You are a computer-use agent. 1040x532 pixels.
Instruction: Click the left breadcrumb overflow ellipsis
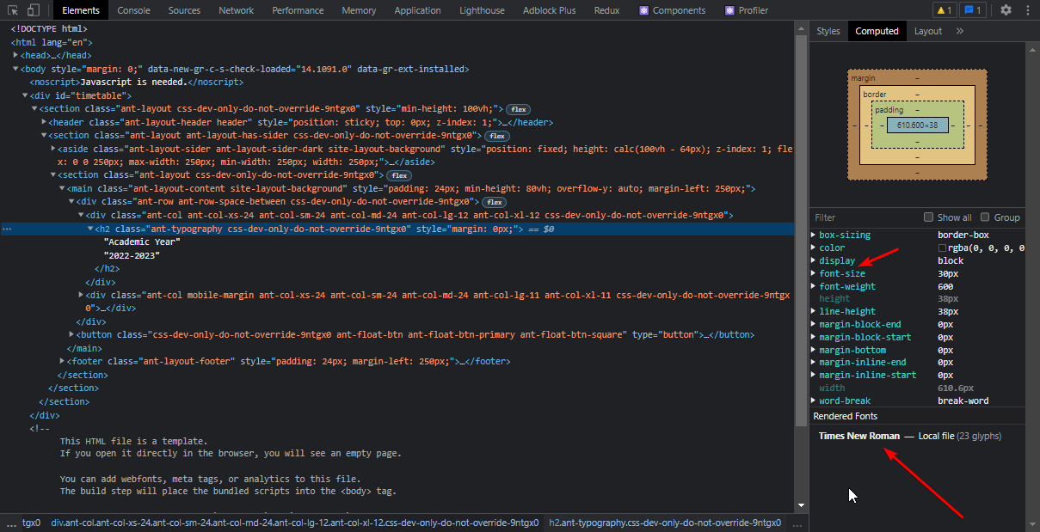[10, 523]
